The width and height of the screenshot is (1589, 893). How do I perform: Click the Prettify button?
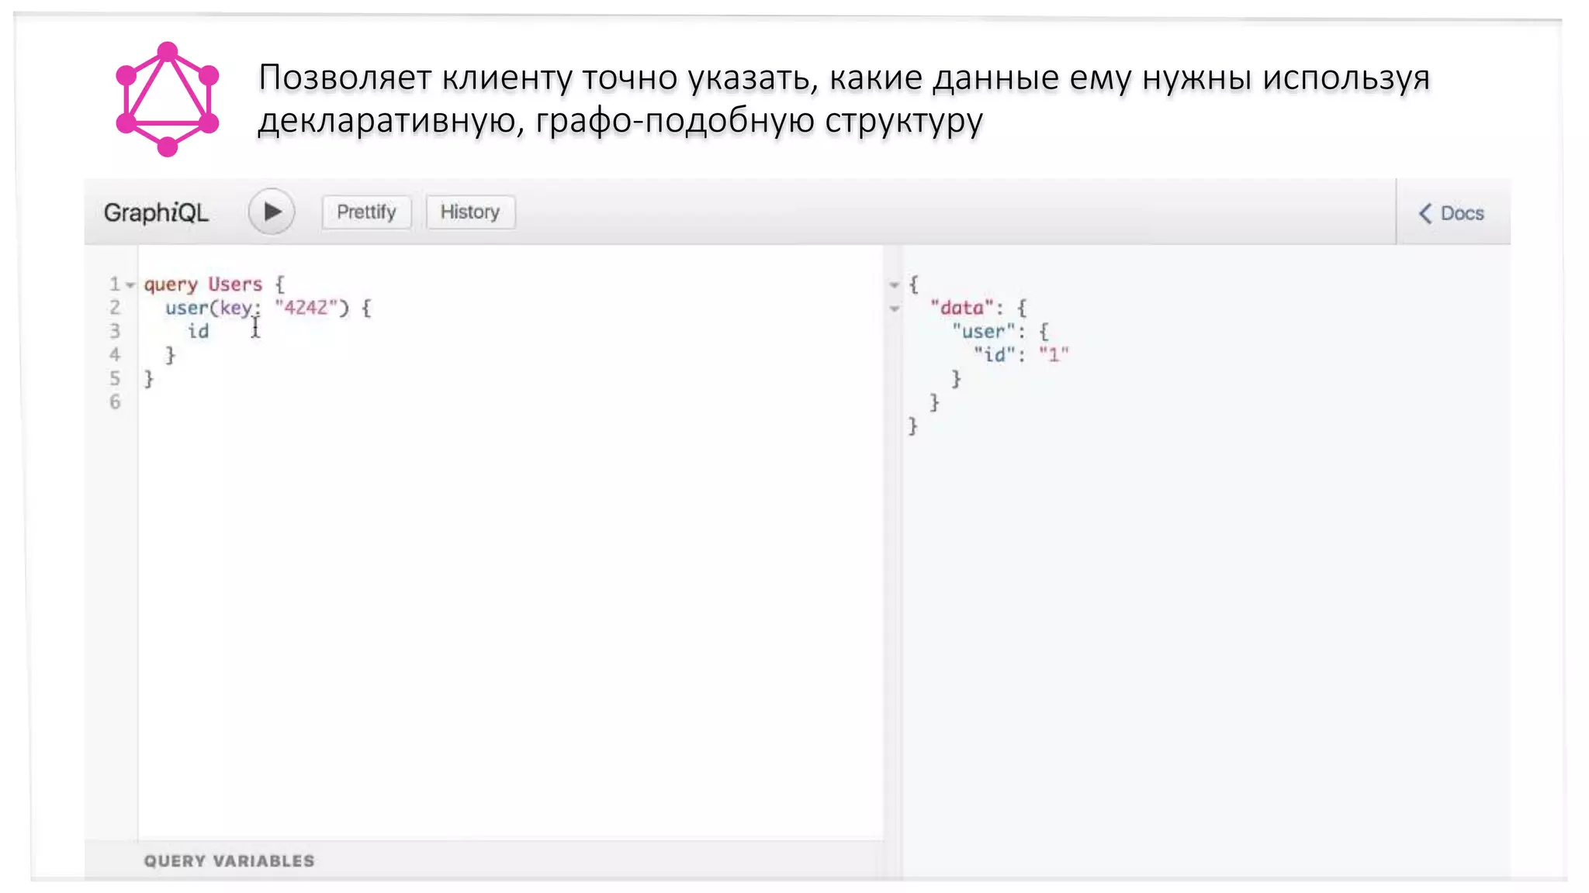click(x=366, y=212)
